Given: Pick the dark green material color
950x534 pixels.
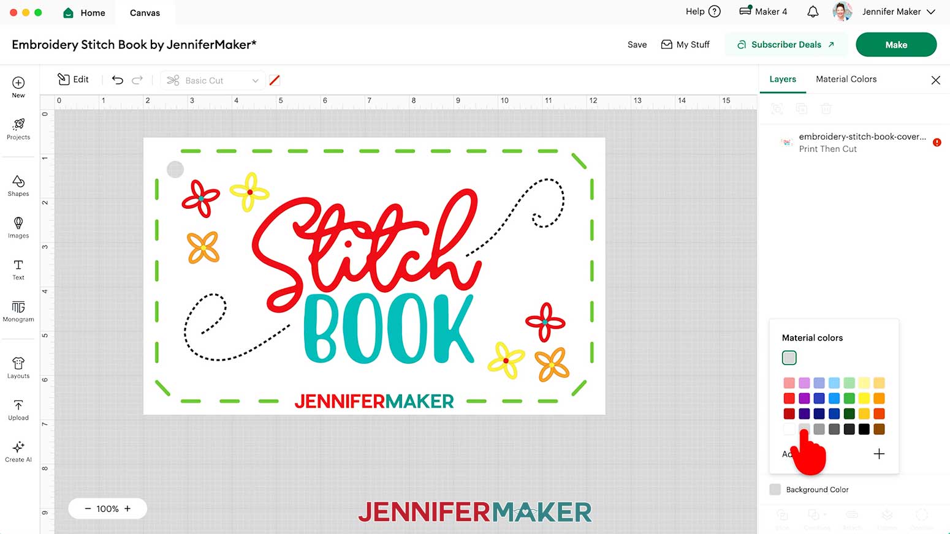Looking at the screenshot, I should tap(849, 414).
